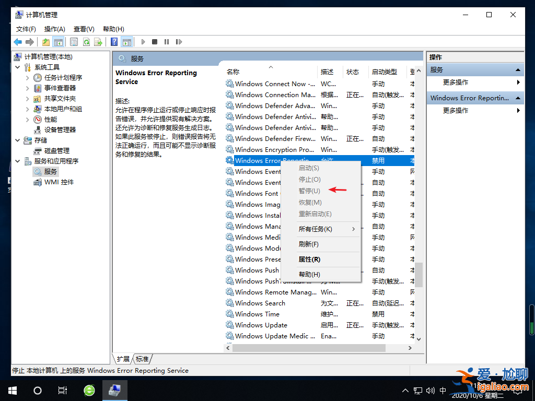Click the export list toolbar icon
The height and width of the screenshot is (401, 535).
98,42
